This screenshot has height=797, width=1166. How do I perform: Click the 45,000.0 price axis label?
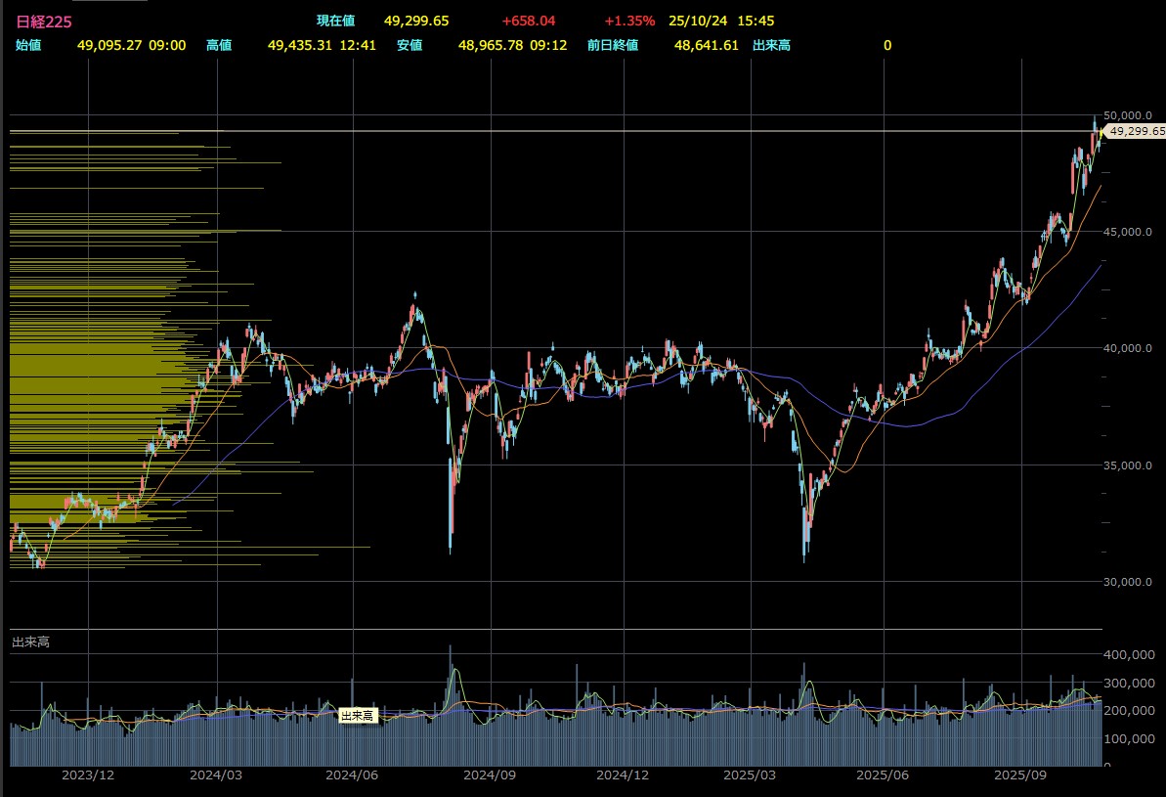point(1127,232)
